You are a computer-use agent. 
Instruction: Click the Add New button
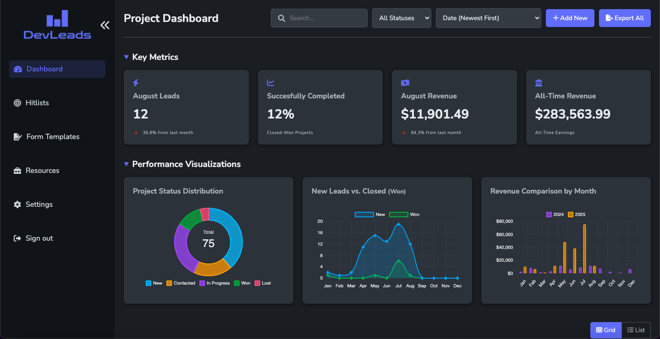coord(570,18)
